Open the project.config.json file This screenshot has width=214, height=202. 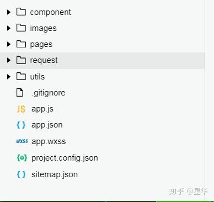65,158
